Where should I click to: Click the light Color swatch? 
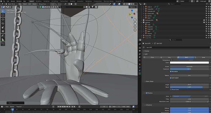190,63
